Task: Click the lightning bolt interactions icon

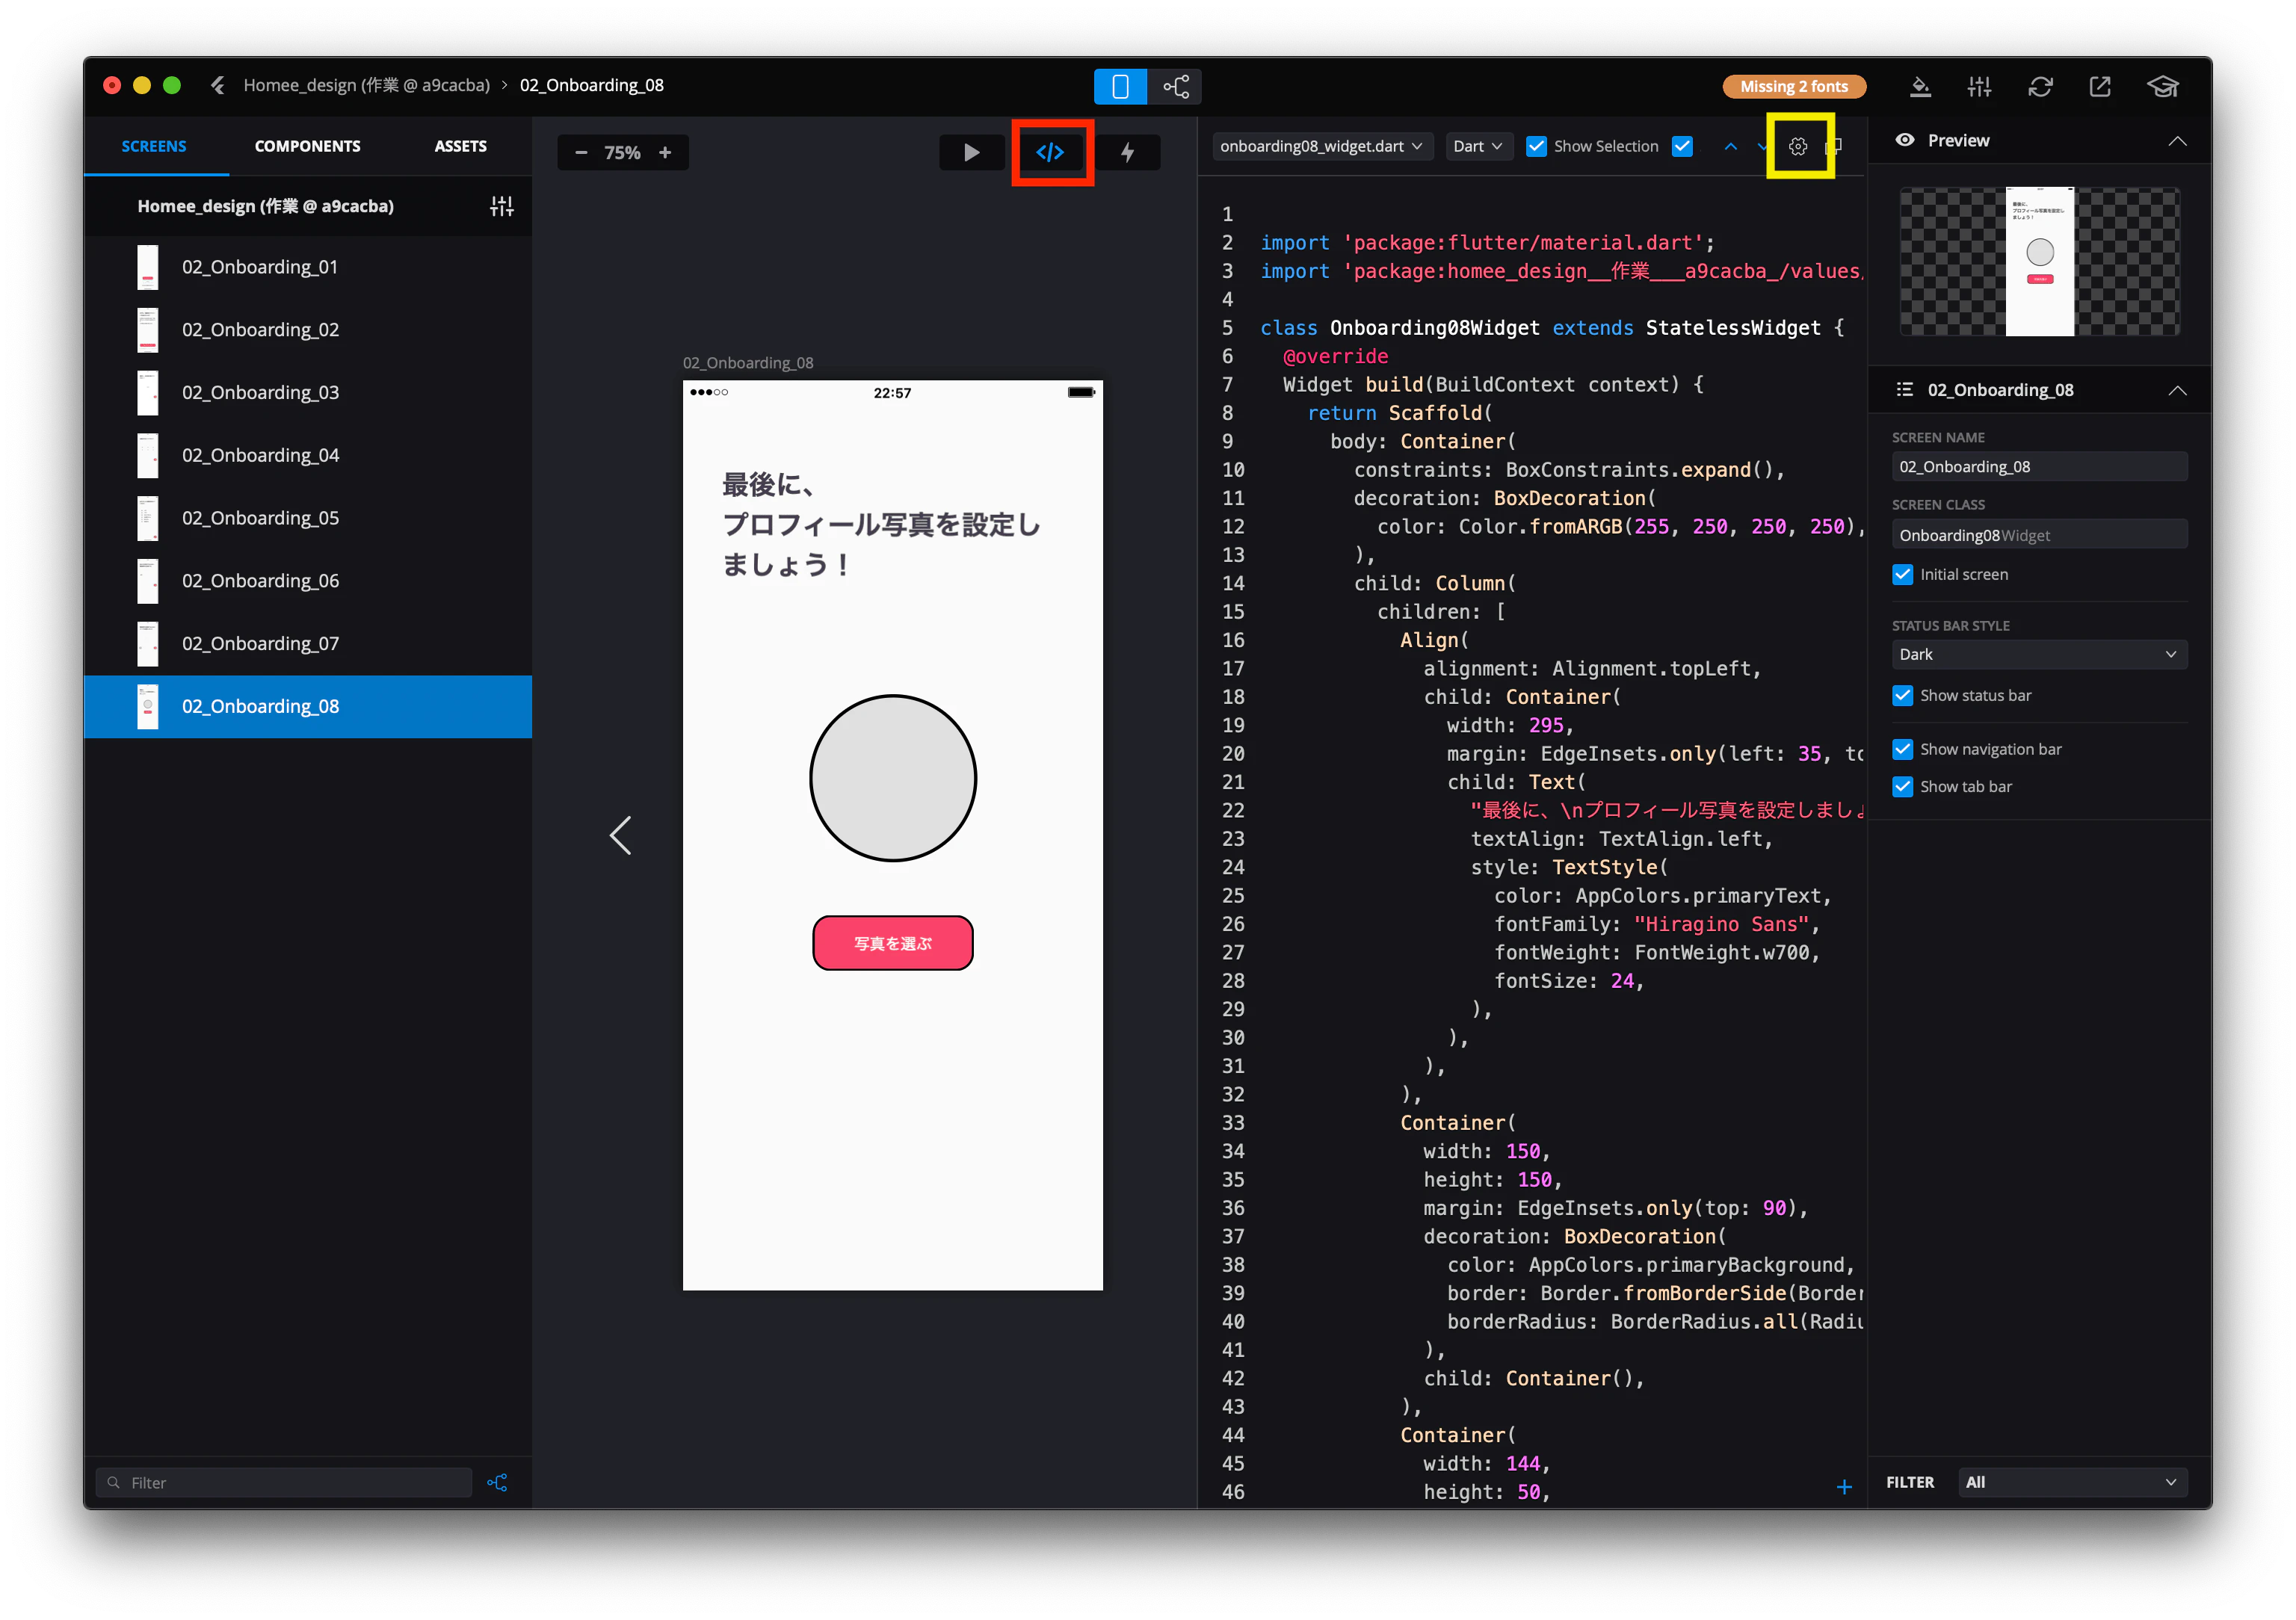Action: 1127,152
